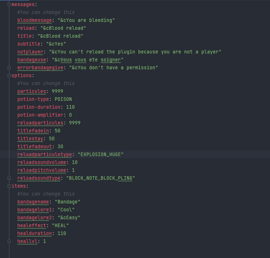Viewport: 270px width, 258px height.
Task: Click the "EXPLOSION_HUGE" value
Action: (x=101, y=155)
